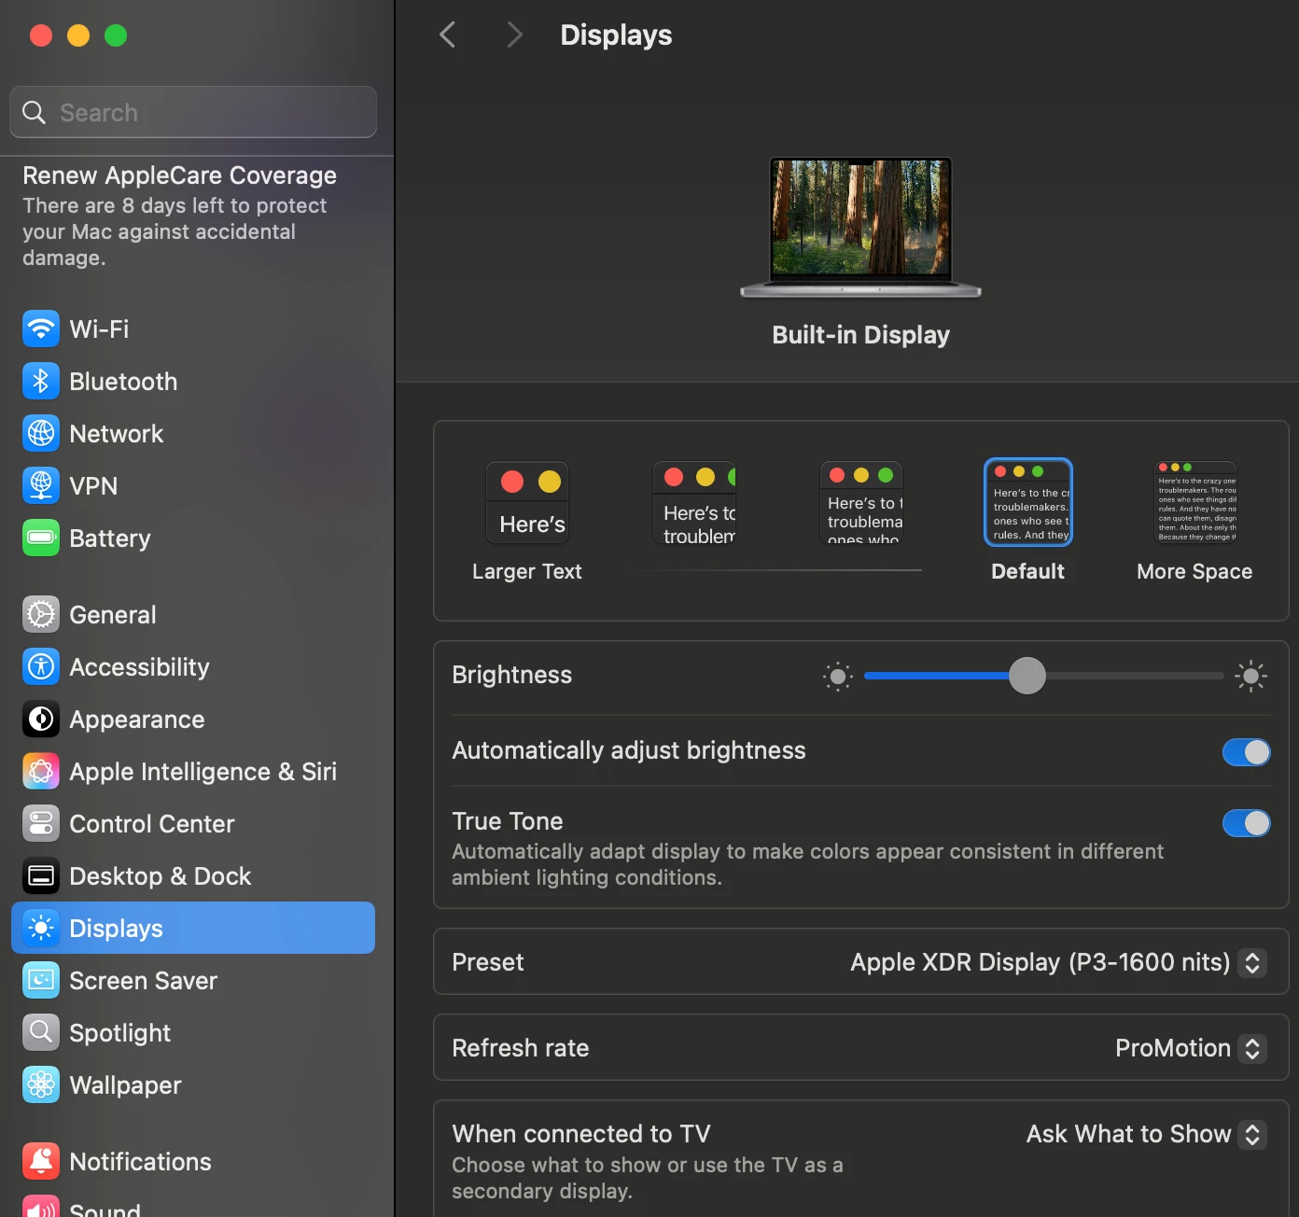The width and height of the screenshot is (1299, 1217).
Task: Open Appearance settings pane
Action: (x=193, y=719)
